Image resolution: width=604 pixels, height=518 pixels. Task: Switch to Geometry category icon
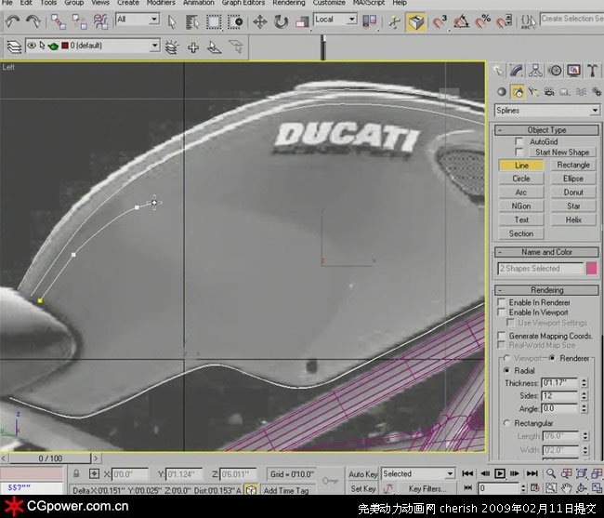coord(501,92)
